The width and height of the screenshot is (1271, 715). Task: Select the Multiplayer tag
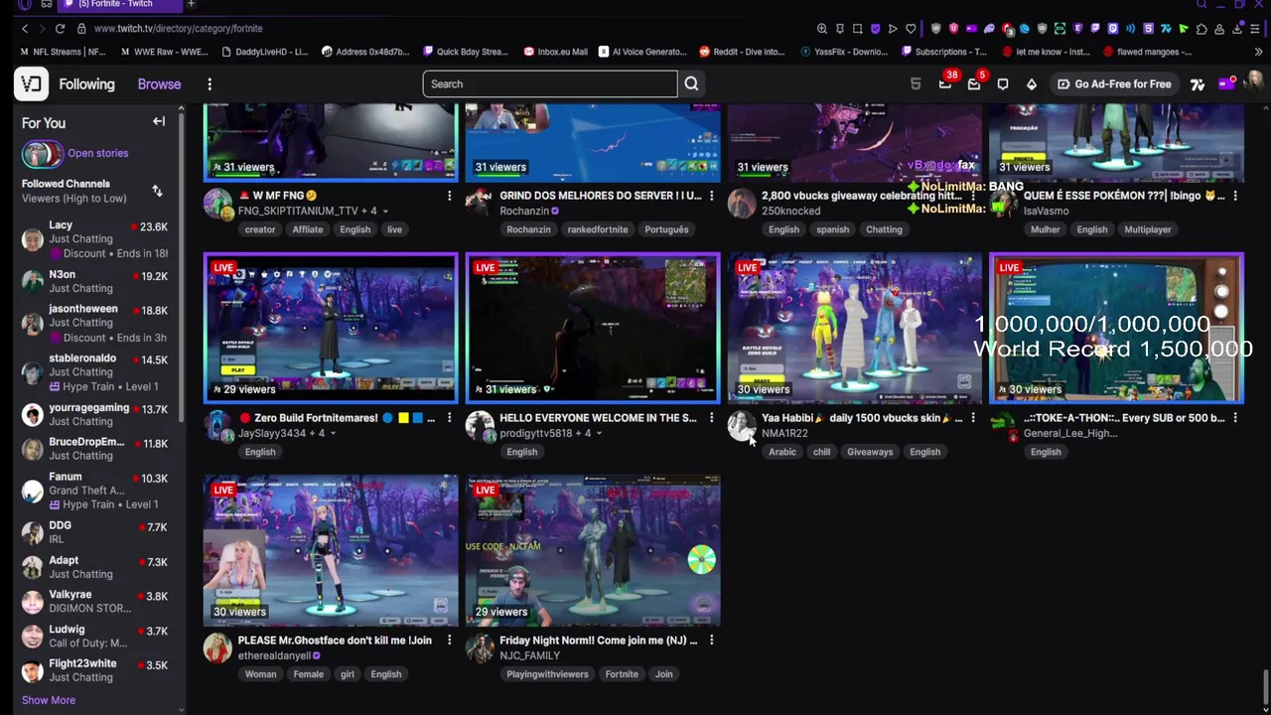(x=1148, y=229)
